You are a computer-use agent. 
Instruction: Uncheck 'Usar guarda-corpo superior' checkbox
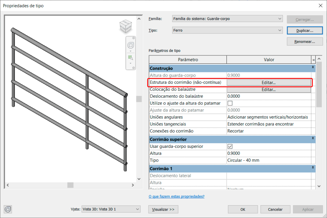(x=230, y=147)
